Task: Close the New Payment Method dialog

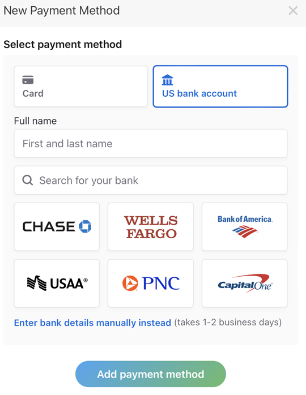Action: click(293, 11)
